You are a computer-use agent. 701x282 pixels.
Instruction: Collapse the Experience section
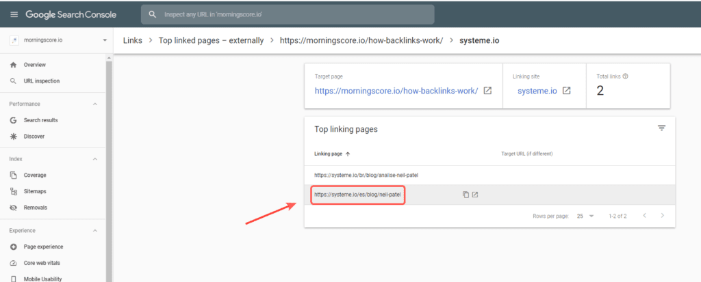click(x=94, y=231)
